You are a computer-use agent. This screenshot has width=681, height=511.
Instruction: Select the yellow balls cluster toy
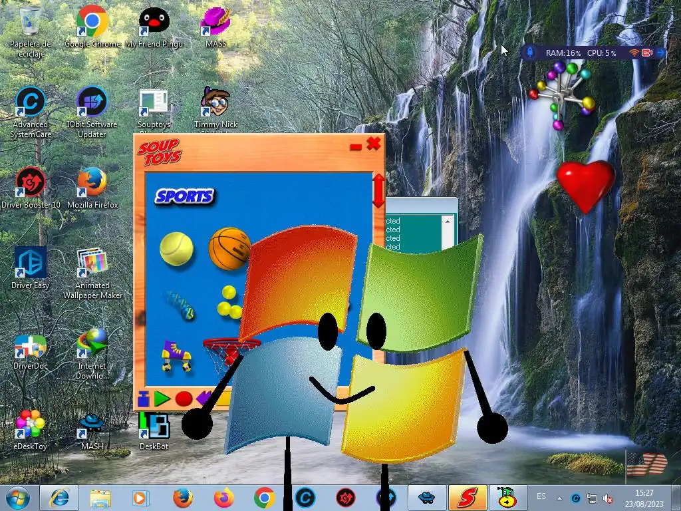pos(229,302)
